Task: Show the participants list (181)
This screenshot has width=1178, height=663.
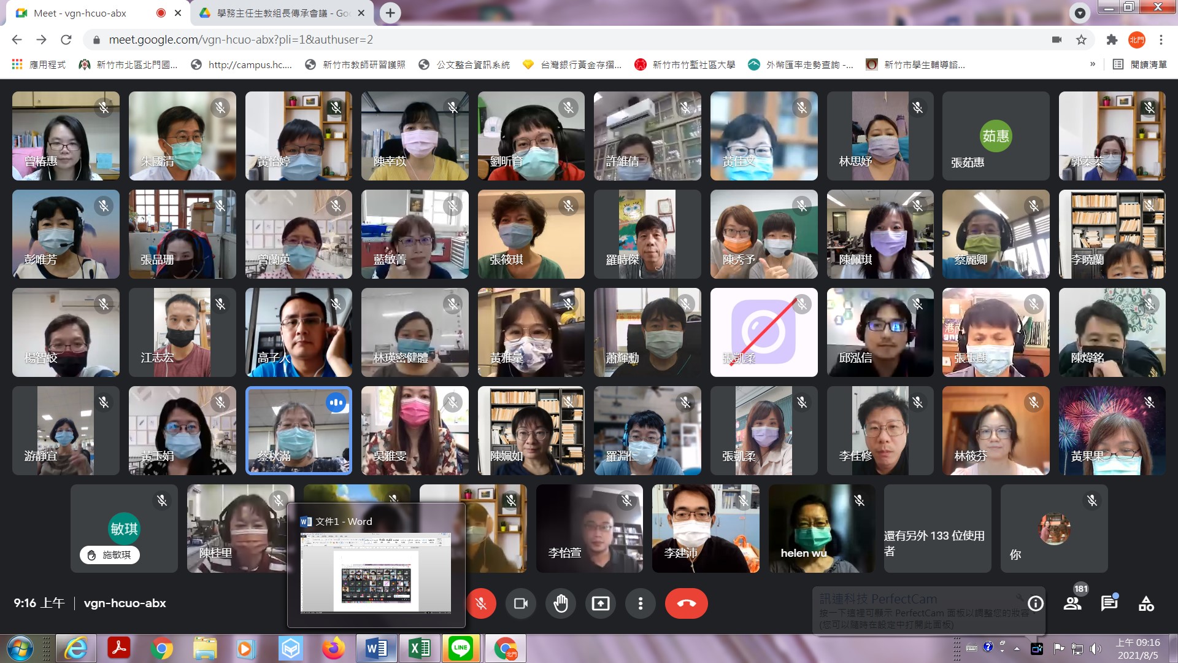Action: 1072,603
